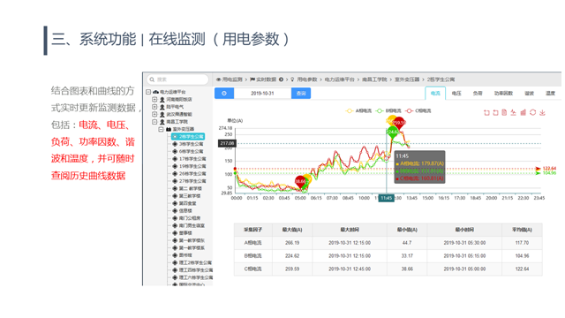Open the 实时数据 breadcrumb link
The width and height of the screenshot is (565, 318).
267,79
